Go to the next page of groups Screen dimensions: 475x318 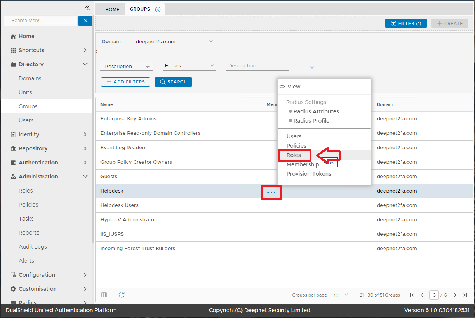(455, 295)
